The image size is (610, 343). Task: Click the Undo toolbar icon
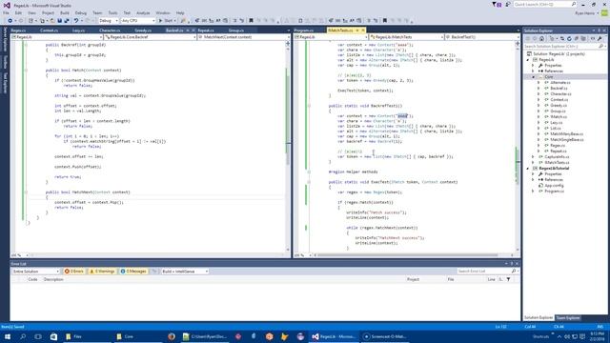tap(76, 21)
